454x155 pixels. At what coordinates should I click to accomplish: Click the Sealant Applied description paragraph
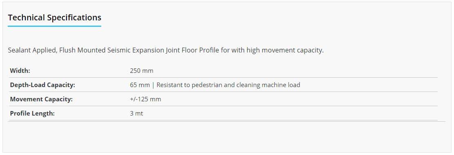tap(166, 50)
